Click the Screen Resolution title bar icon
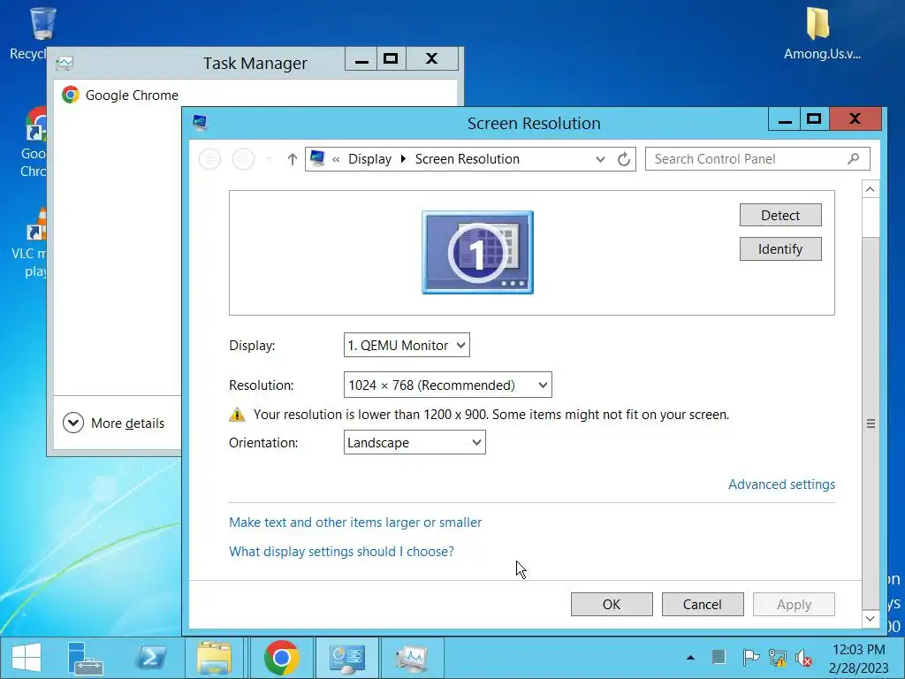905x679 pixels. click(x=201, y=122)
